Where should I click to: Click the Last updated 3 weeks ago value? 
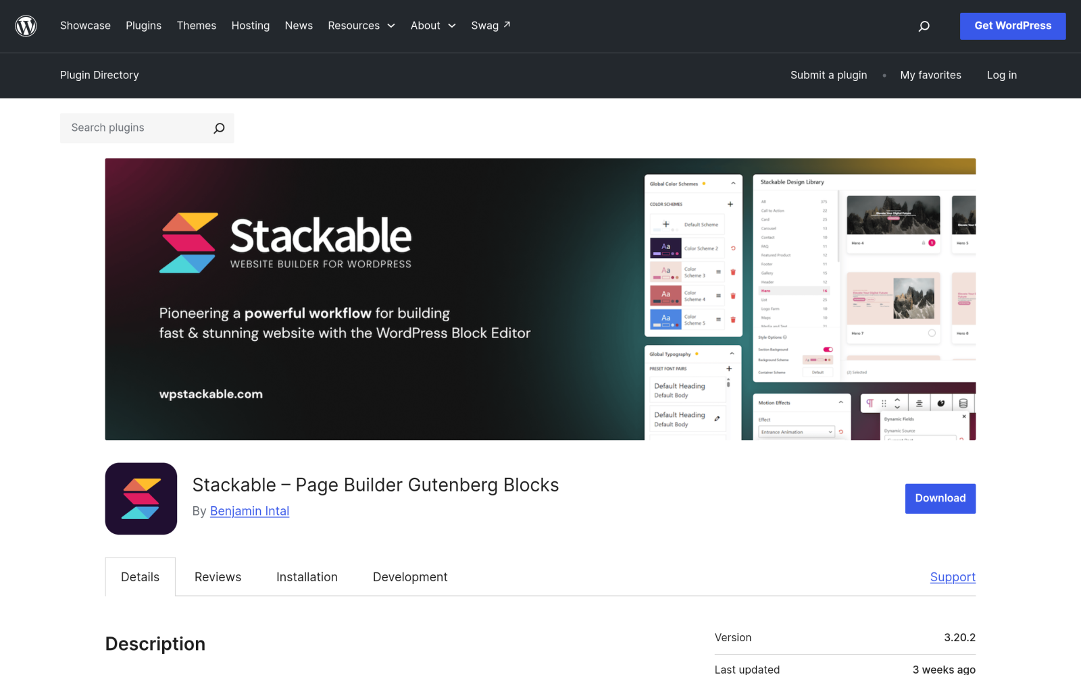coord(944,670)
